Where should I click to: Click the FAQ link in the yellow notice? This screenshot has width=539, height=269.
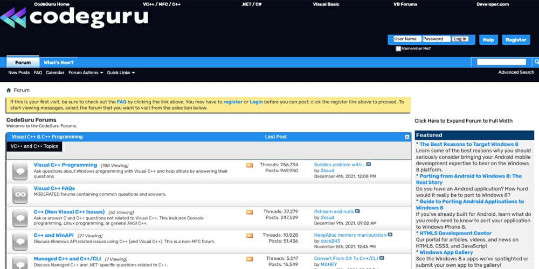point(122,102)
